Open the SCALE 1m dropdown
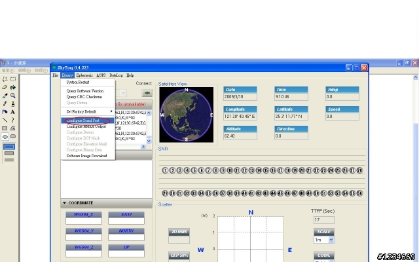 click(x=331, y=240)
